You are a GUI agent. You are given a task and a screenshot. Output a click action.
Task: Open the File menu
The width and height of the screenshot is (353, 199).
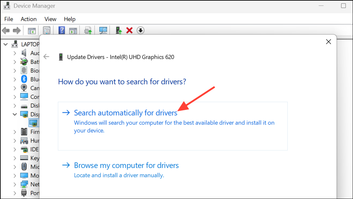point(9,19)
